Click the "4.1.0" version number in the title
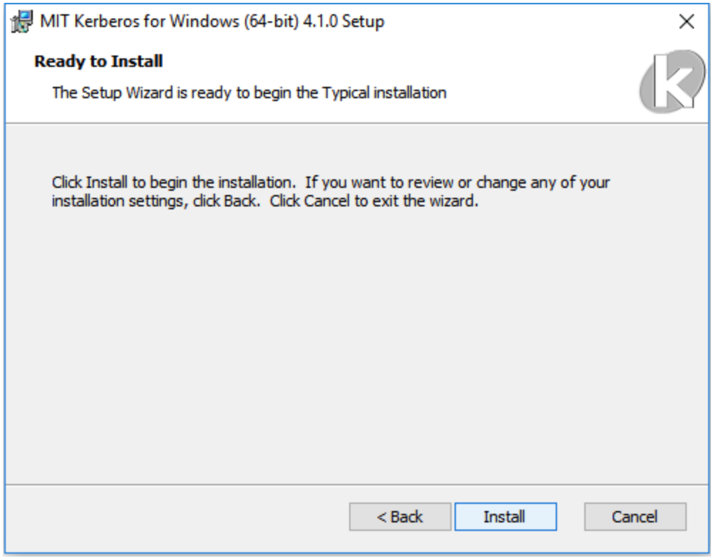711x558 pixels. pos(320,21)
